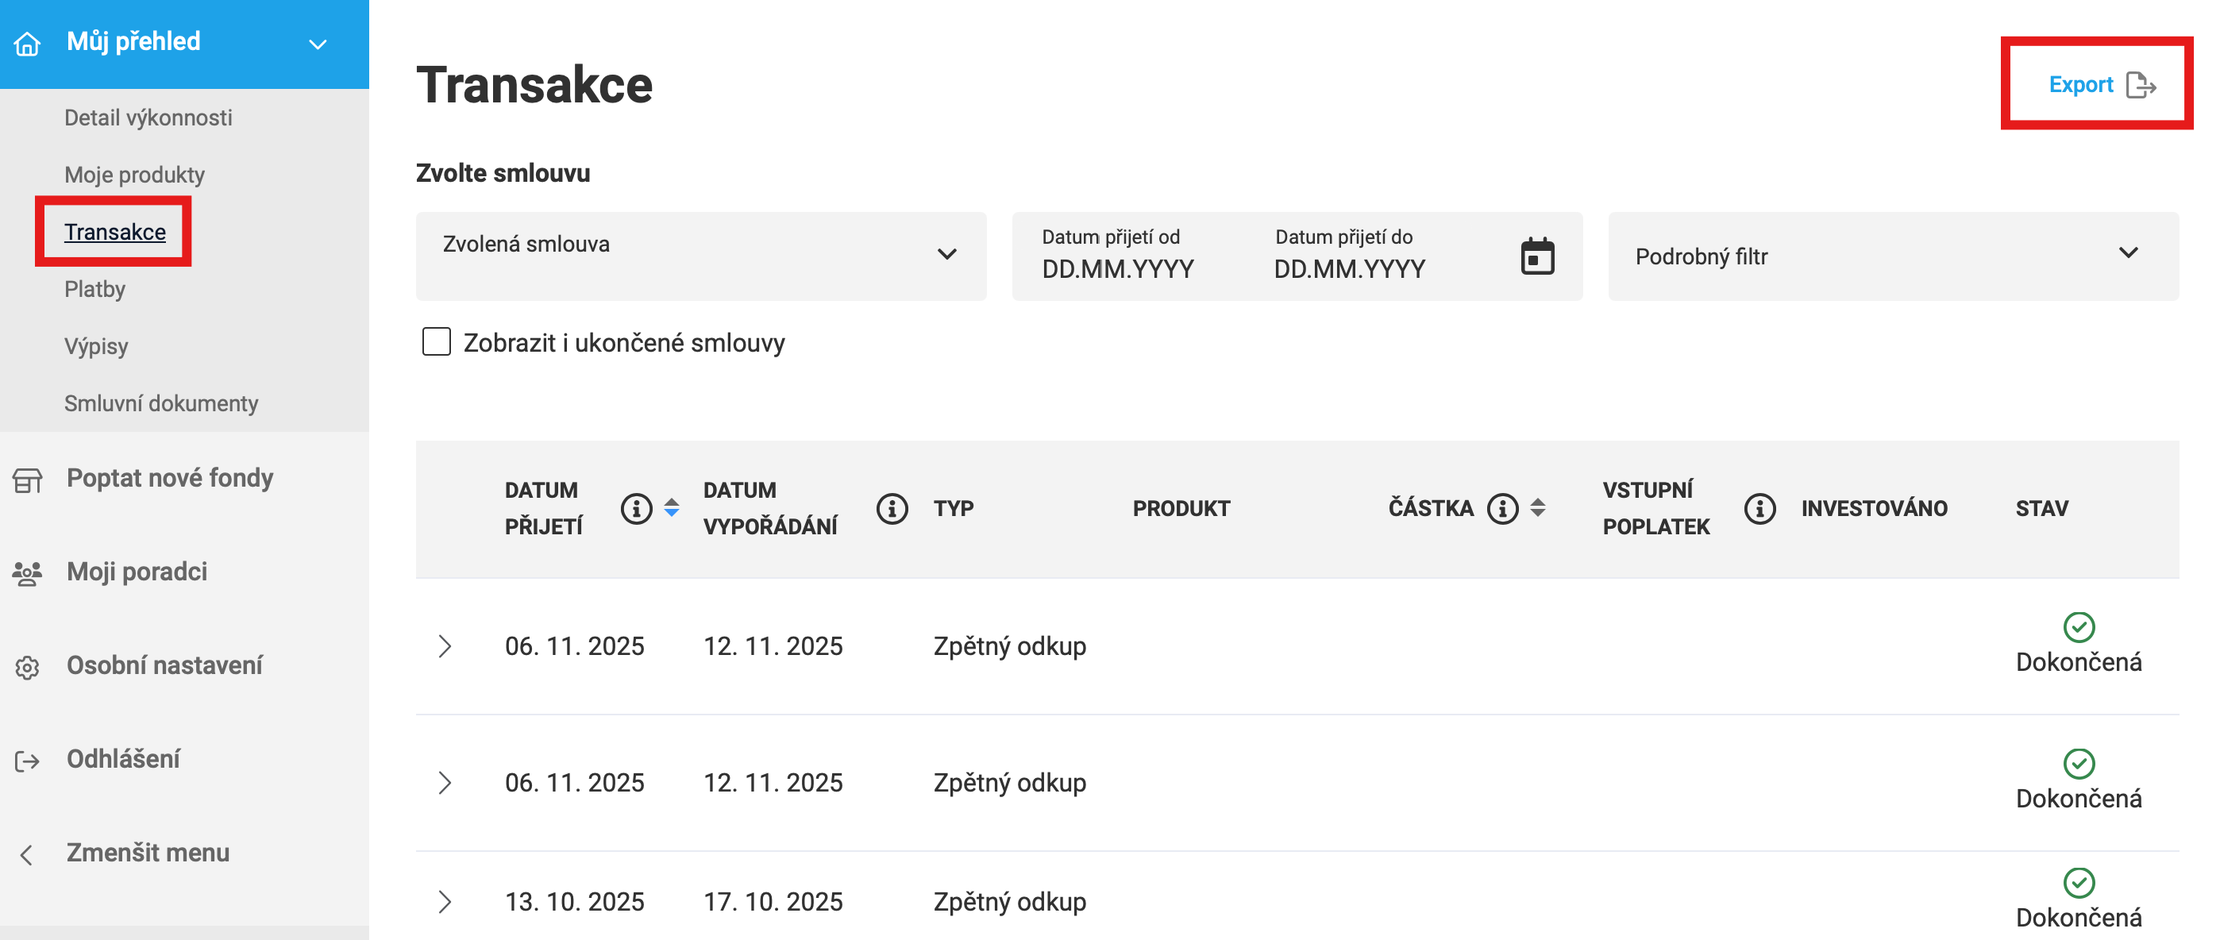Go to Výpisy menu item
This screenshot has width=2220, height=940.
coord(97,346)
